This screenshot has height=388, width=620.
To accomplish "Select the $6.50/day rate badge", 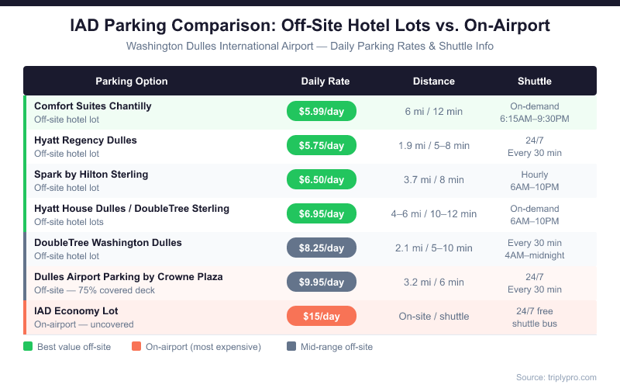I will (322, 180).
